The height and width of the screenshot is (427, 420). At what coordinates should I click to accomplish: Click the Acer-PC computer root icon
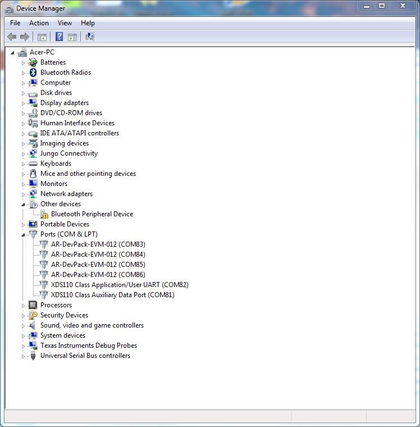22,52
